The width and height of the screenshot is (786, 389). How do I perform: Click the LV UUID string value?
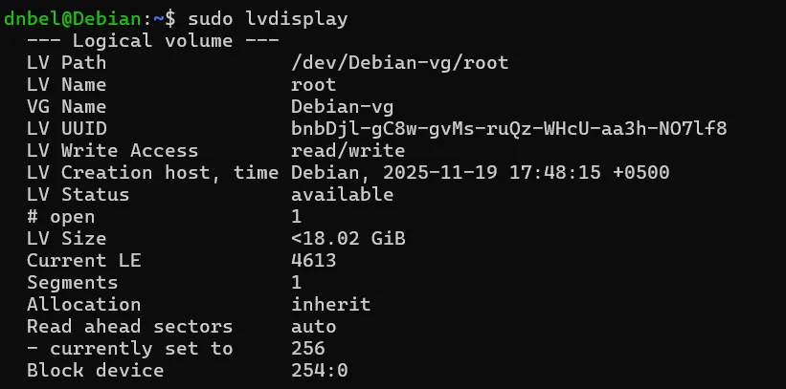click(508, 129)
